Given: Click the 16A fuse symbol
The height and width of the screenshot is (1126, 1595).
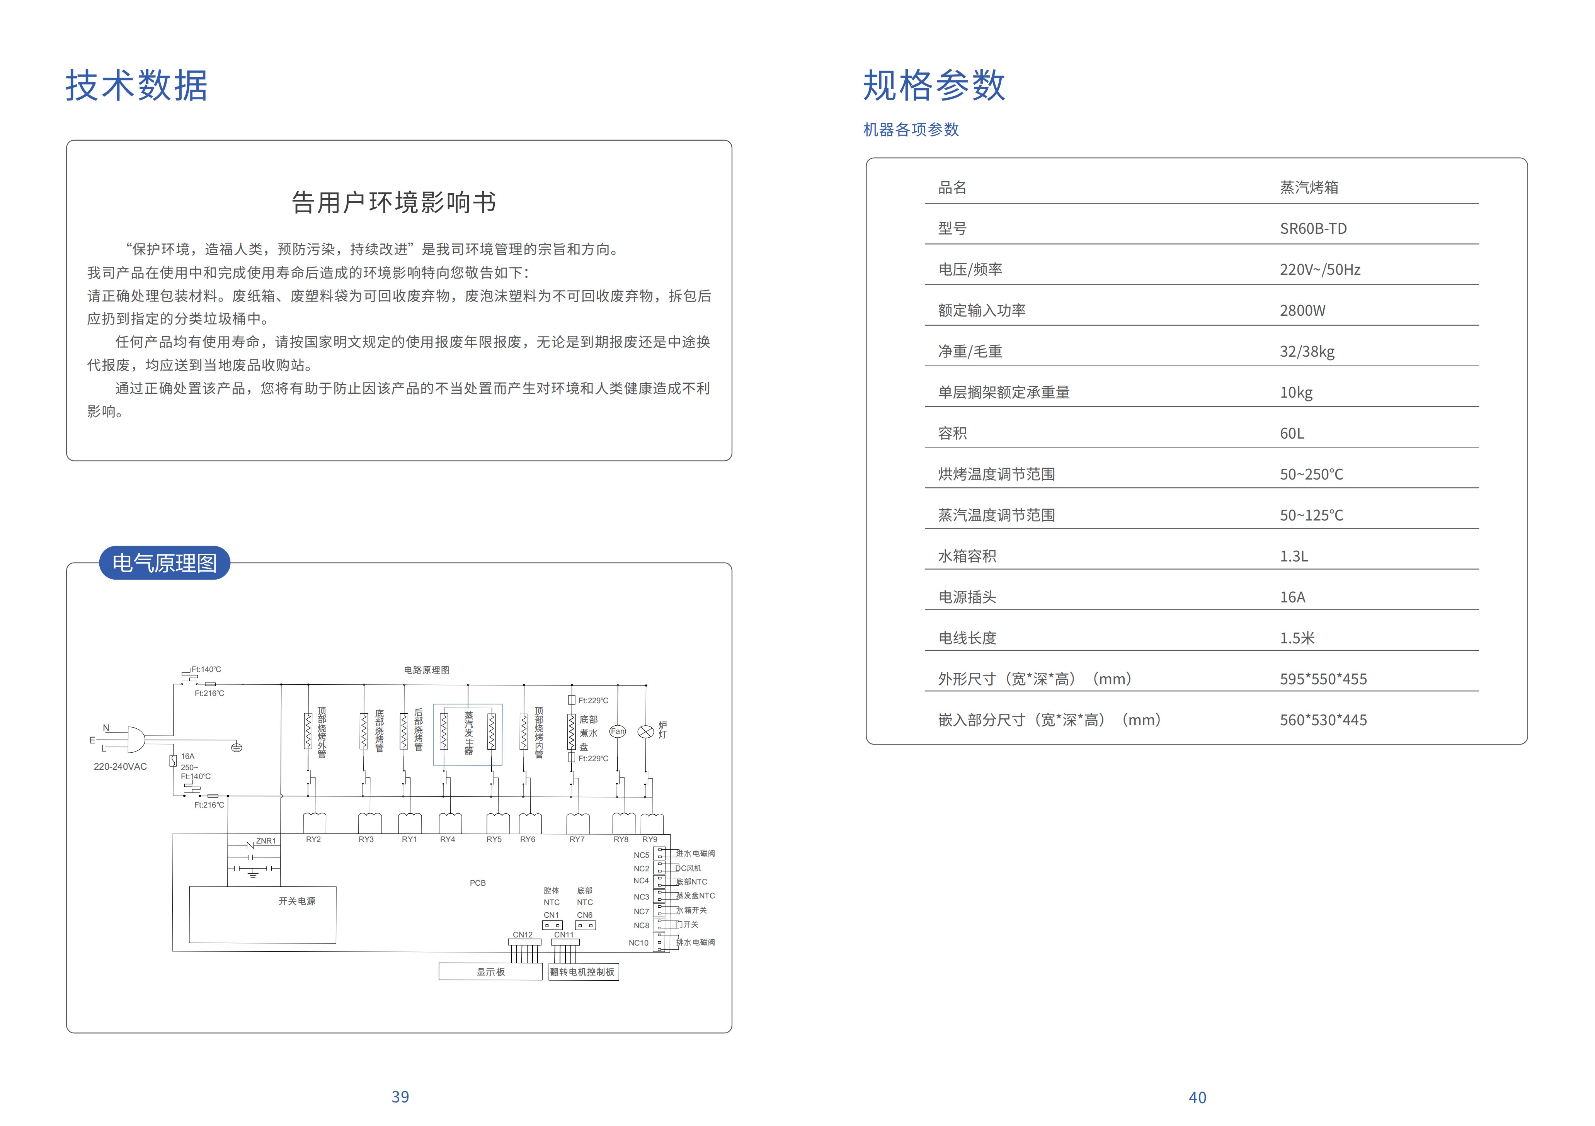Looking at the screenshot, I should (173, 761).
